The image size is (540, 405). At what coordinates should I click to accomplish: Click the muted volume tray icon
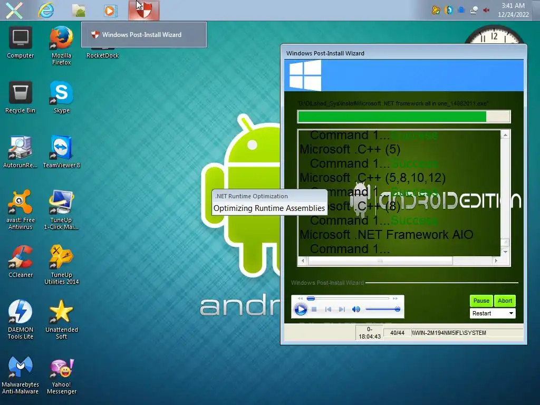[x=486, y=10]
